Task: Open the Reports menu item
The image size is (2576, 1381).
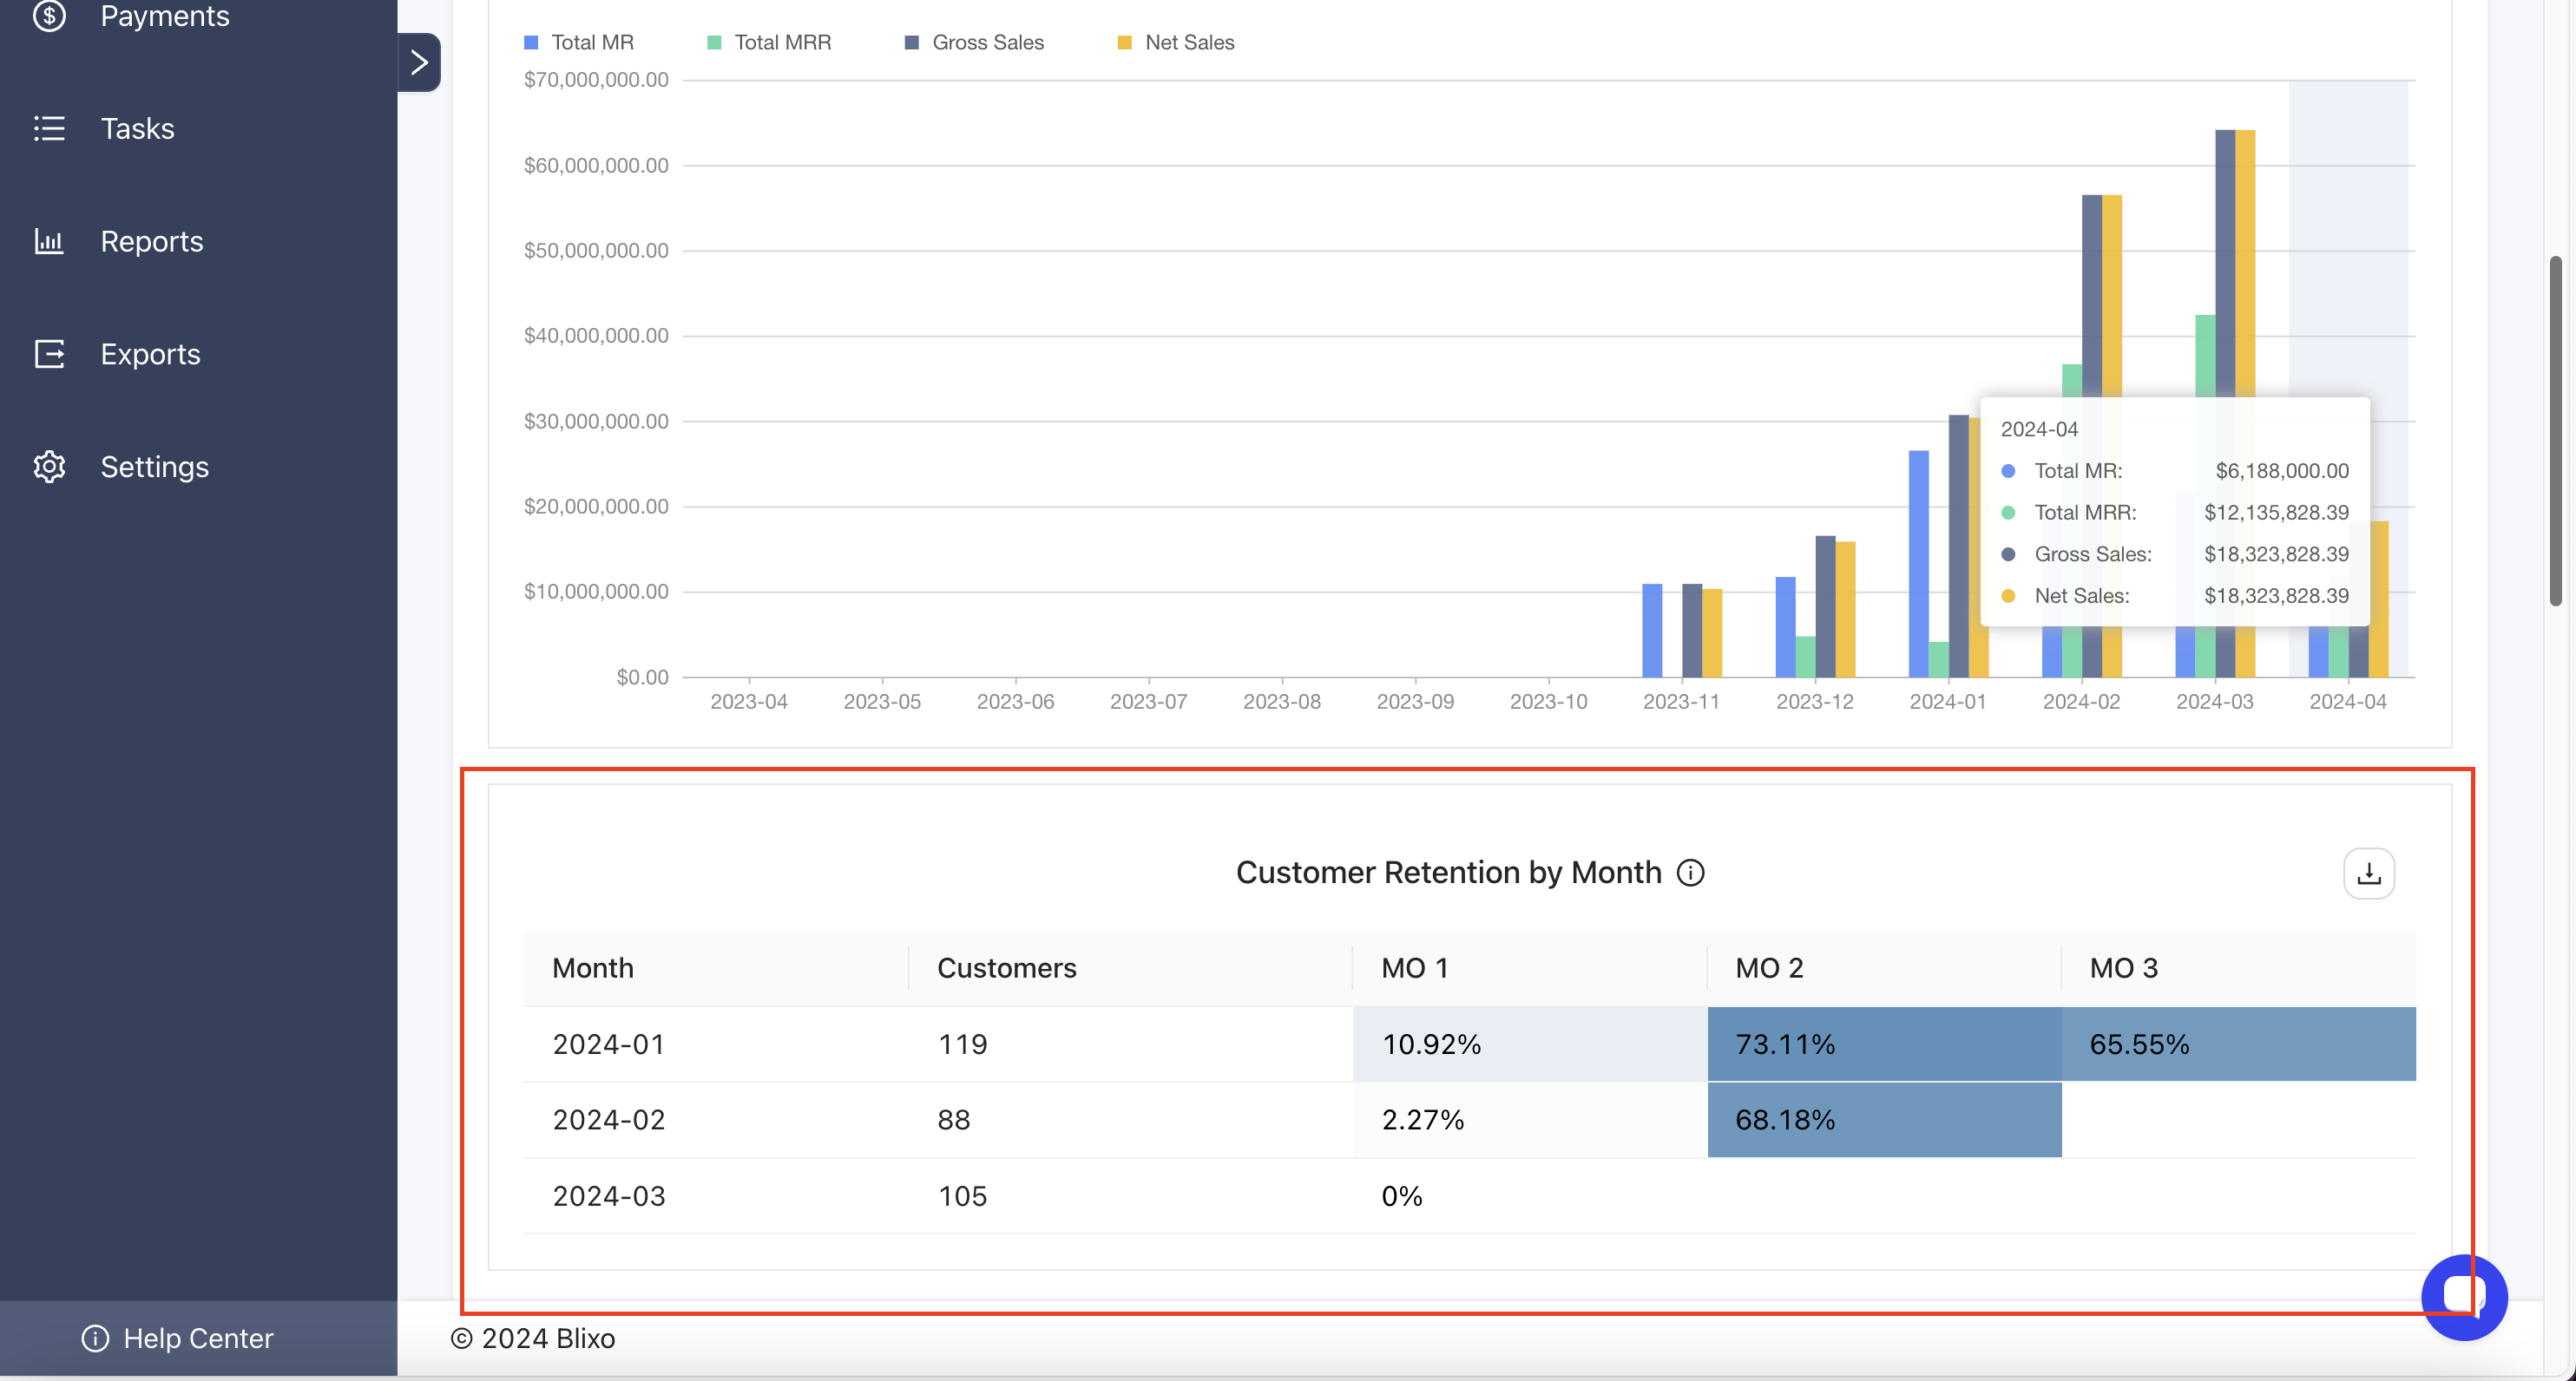Action: click(152, 241)
